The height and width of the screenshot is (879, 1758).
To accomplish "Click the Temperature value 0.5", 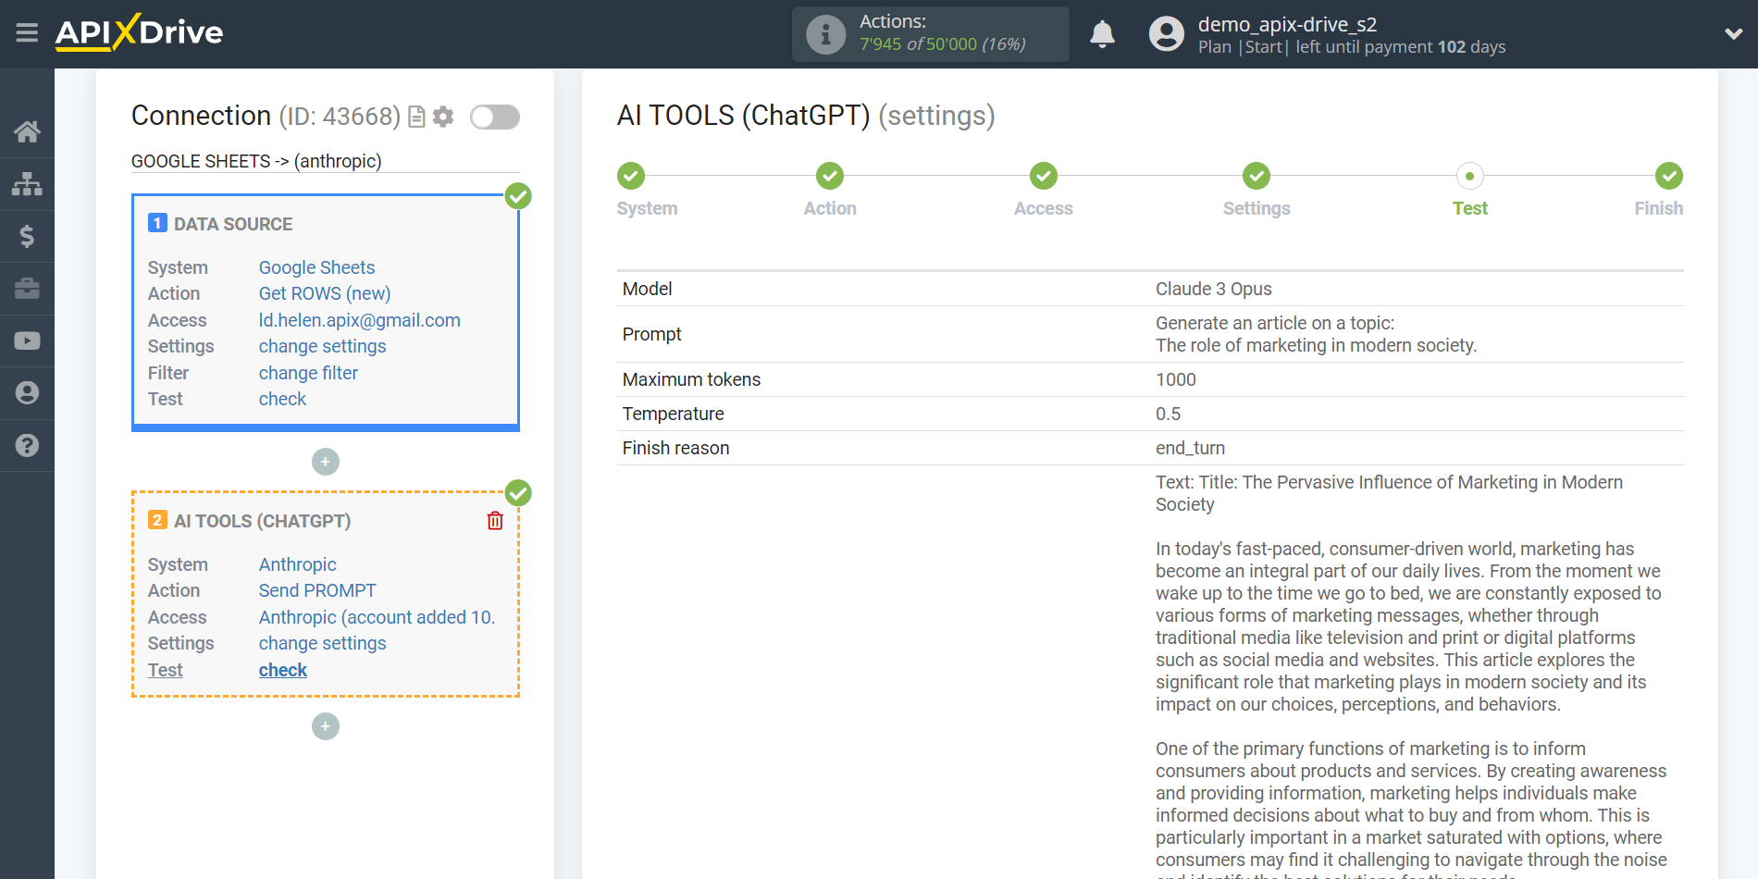I will click(x=1168, y=414).
